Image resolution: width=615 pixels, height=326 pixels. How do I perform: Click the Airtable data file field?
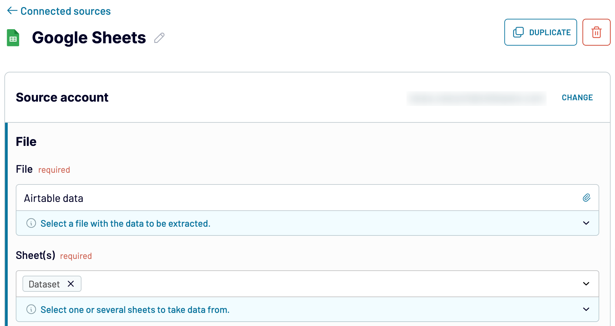[x=307, y=198]
